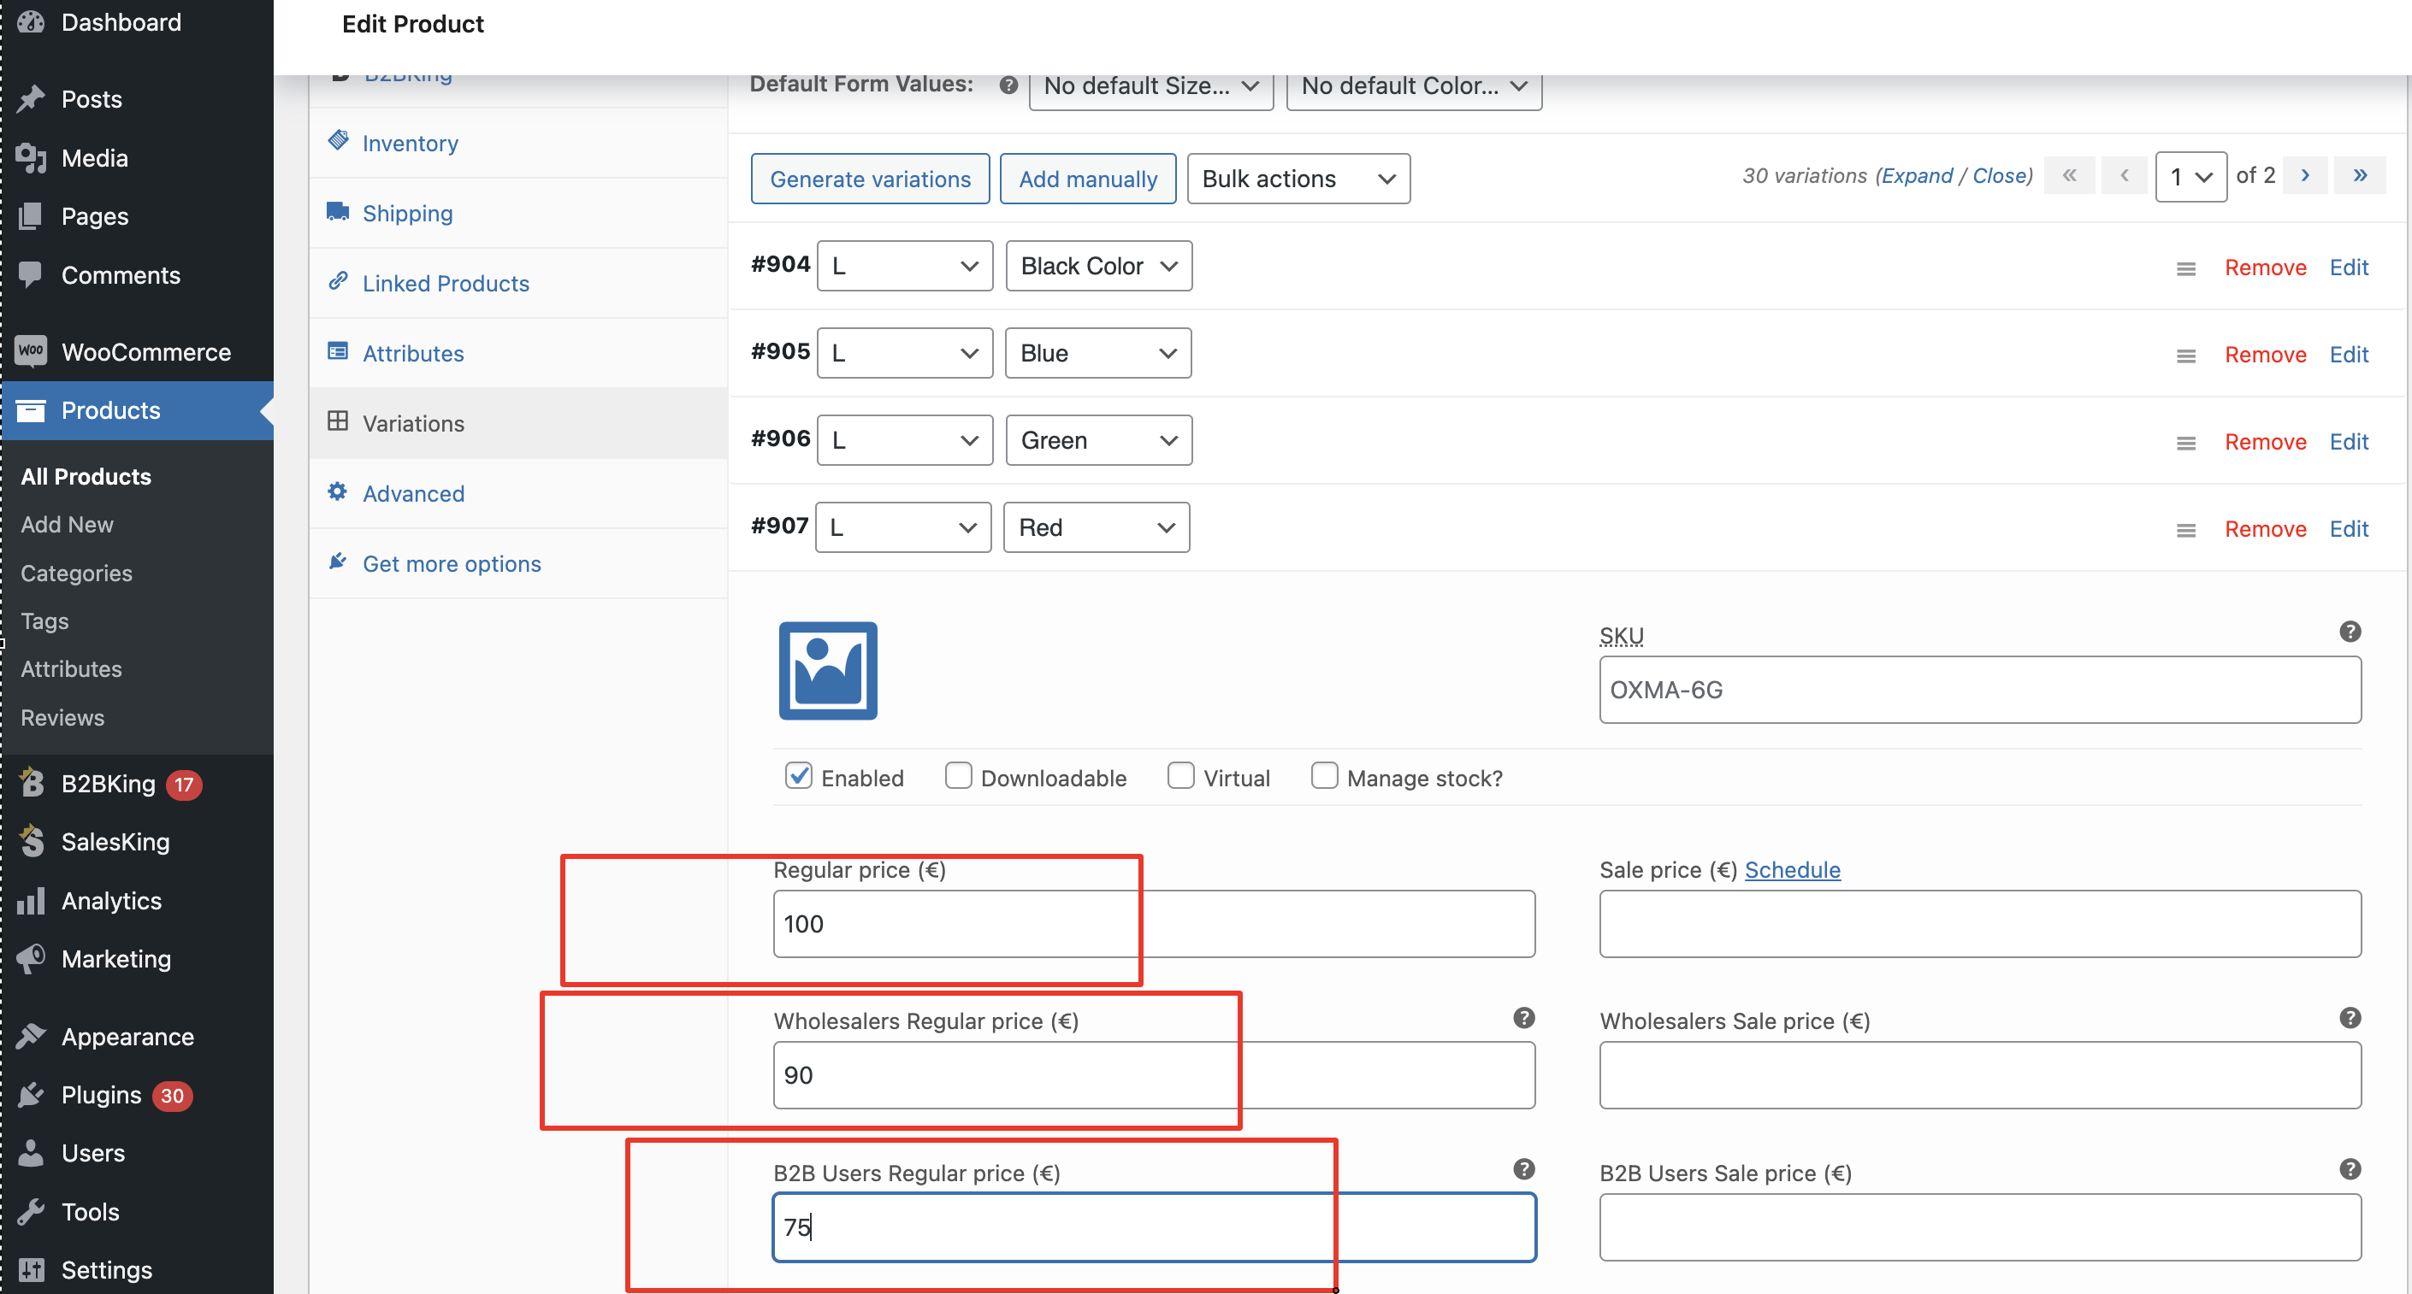
Task: Tick the Downloadable checkbox
Action: (x=958, y=776)
